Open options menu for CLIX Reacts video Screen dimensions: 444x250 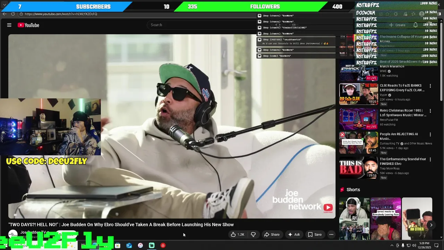click(x=430, y=86)
